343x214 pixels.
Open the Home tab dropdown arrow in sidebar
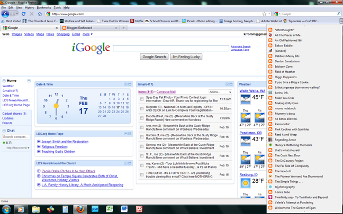[x=29, y=81]
